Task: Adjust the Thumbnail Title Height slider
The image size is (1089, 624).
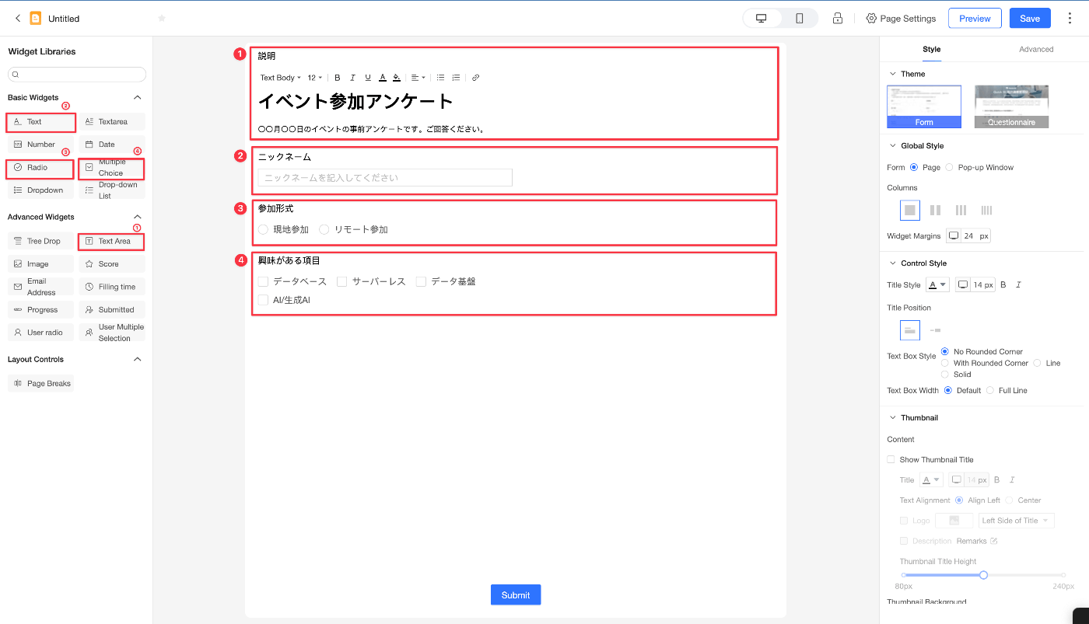Action: click(983, 575)
